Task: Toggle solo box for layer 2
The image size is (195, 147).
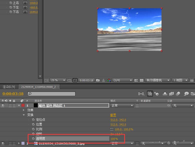Action: tap(10, 143)
